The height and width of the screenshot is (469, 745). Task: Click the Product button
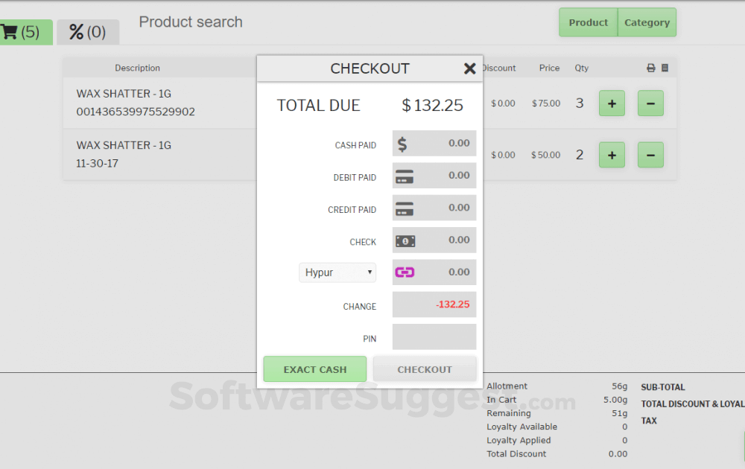(588, 22)
